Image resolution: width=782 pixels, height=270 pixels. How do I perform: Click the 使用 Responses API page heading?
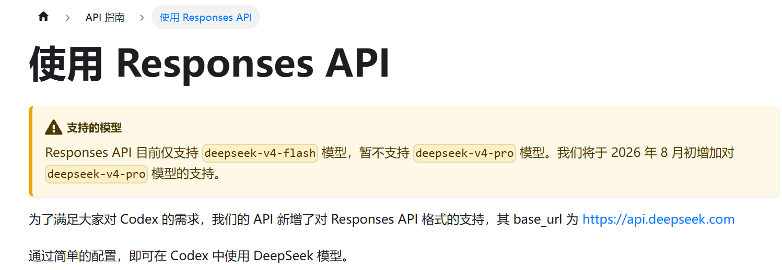click(x=210, y=63)
